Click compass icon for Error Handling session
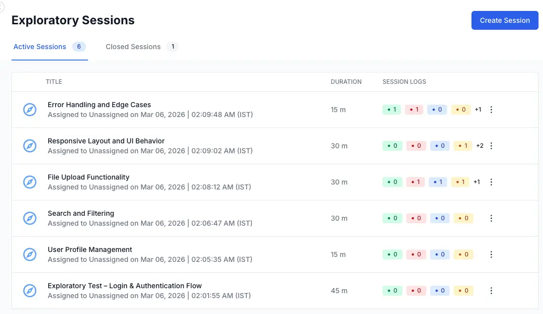The width and height of the screenshot is (543, 314). point(30,110)
